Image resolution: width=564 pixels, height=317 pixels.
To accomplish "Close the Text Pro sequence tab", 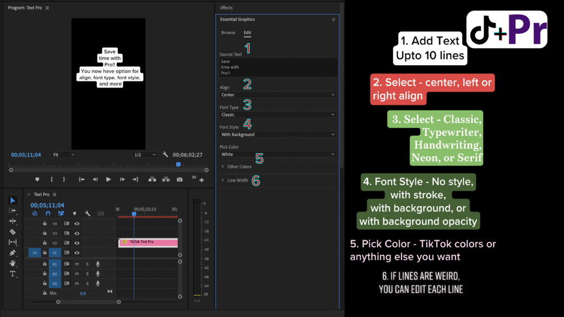I will (29, 195).
